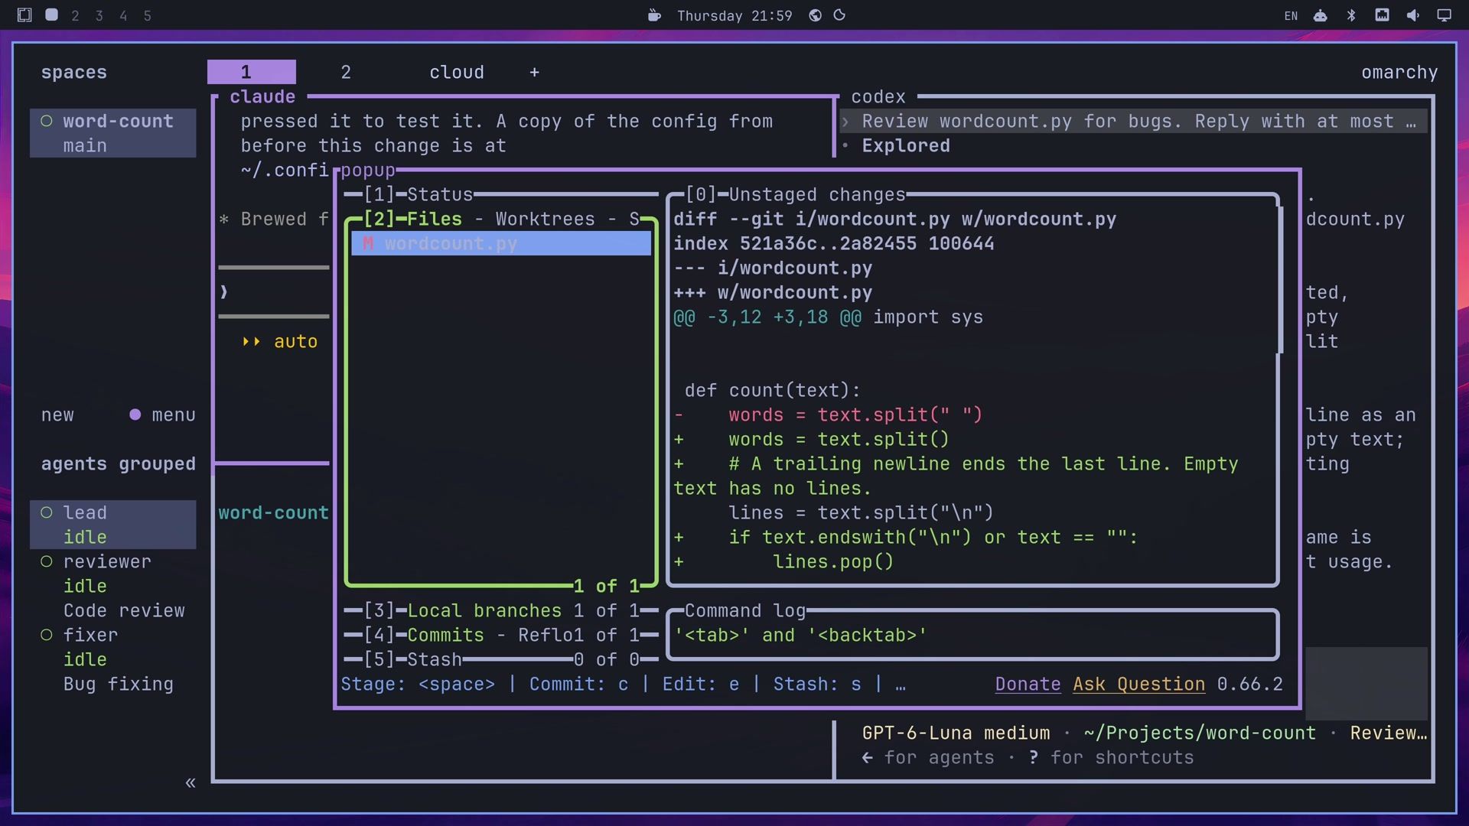Select wordcount.py in the Files panel

[501, 243]
